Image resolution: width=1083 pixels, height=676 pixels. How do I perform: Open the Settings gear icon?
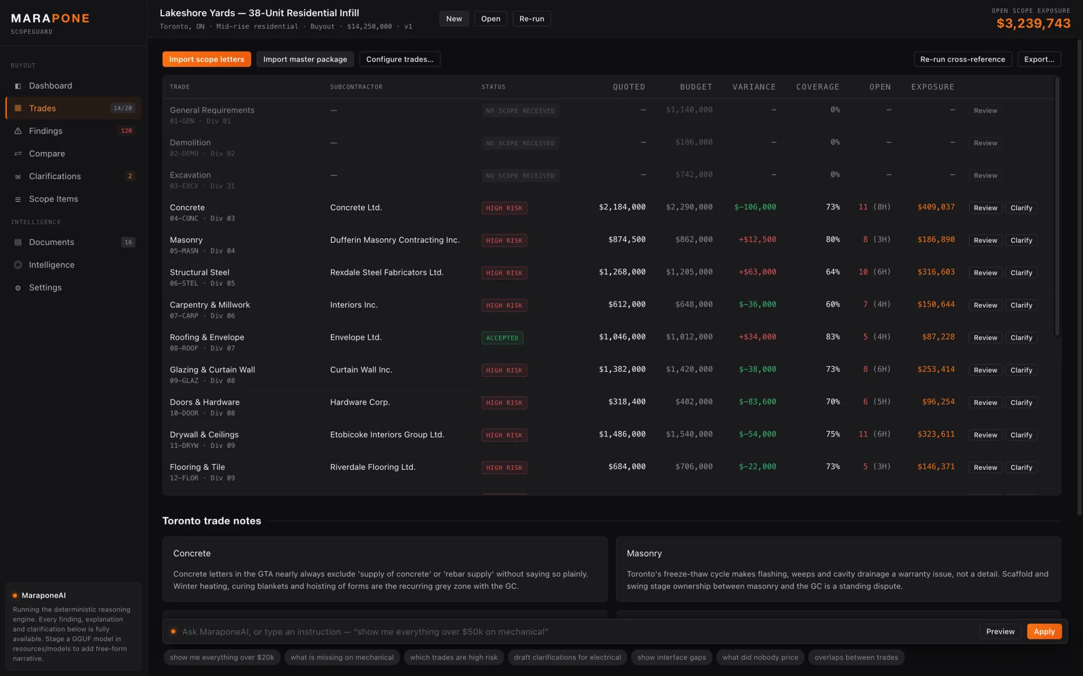(18, 287)
